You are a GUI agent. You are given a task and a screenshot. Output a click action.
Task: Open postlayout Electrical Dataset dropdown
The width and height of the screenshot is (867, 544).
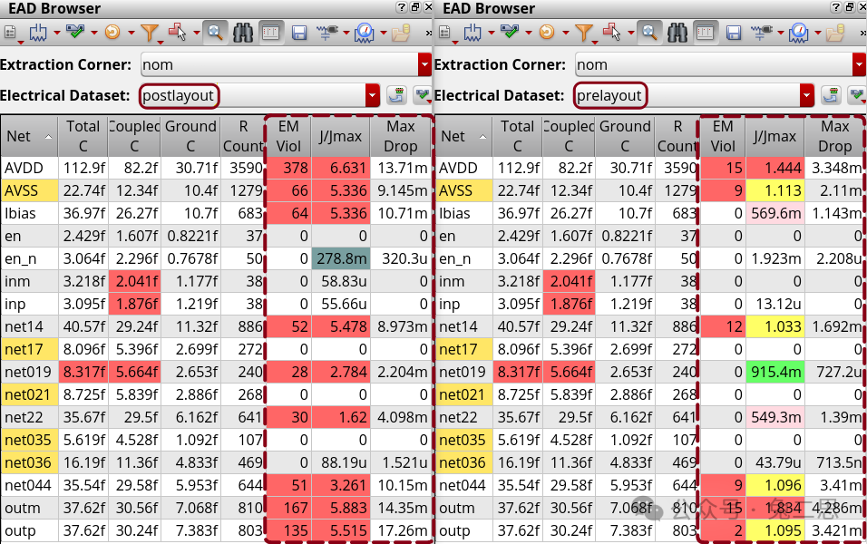point(372,95)
